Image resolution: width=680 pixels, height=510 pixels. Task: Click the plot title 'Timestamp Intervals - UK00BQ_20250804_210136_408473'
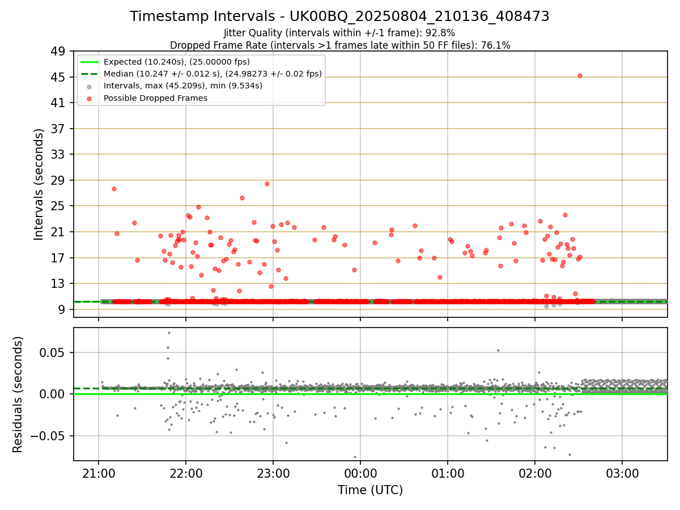339,16
